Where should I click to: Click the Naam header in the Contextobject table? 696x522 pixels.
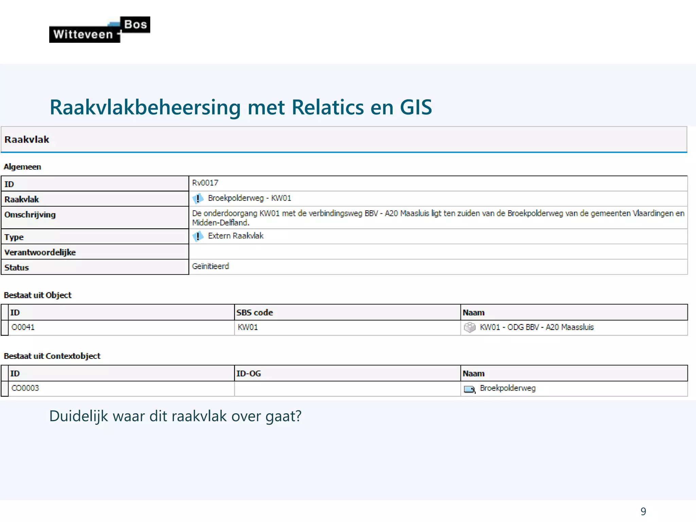pyautogui.click(x=574, y=373)
